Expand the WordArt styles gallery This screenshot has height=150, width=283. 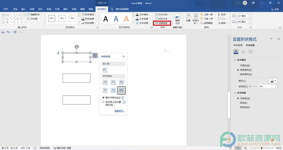click(133, 23)
